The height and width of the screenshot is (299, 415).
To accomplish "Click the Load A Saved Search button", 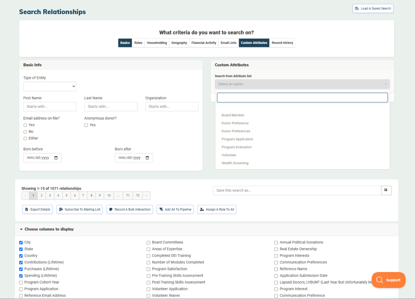I will [x=373, y=8].
